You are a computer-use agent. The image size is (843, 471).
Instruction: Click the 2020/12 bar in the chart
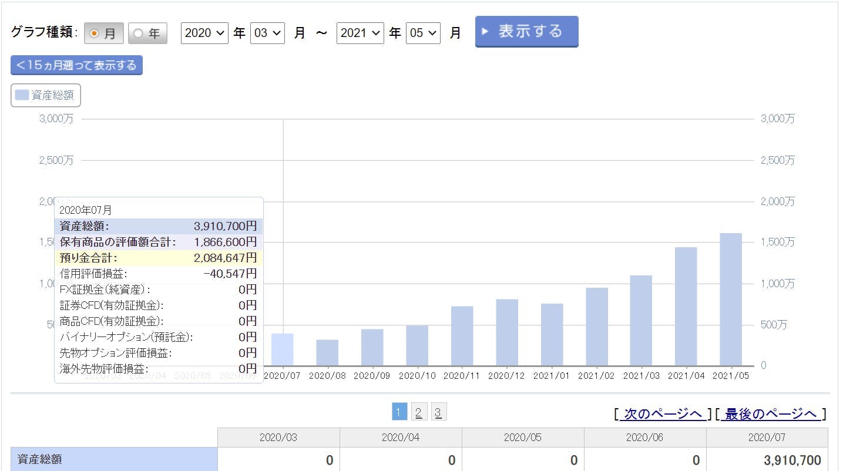click(x=507, y=332)
